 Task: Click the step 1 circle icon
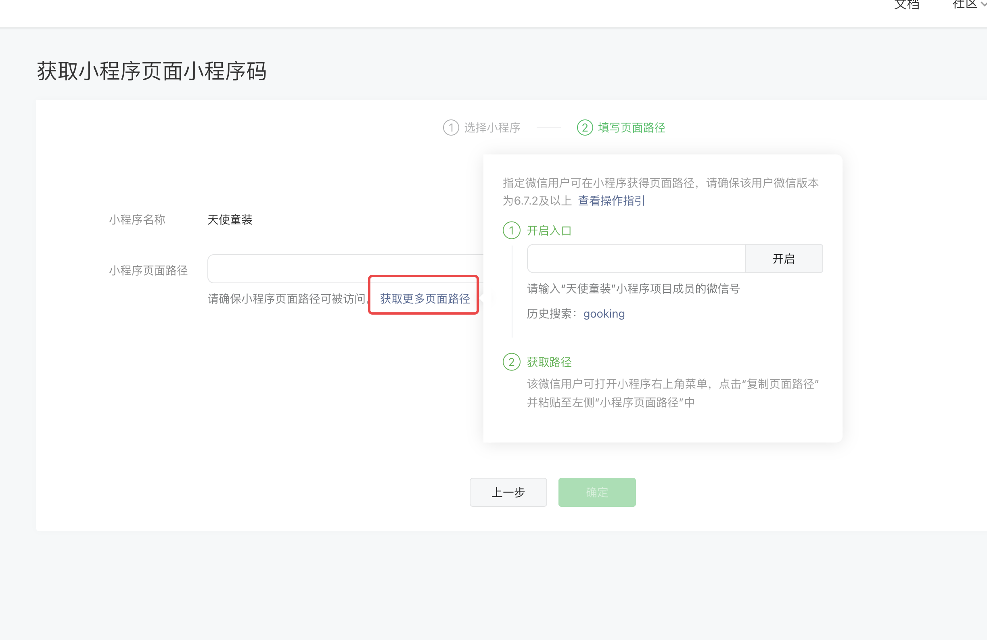[x=451, y=128]
